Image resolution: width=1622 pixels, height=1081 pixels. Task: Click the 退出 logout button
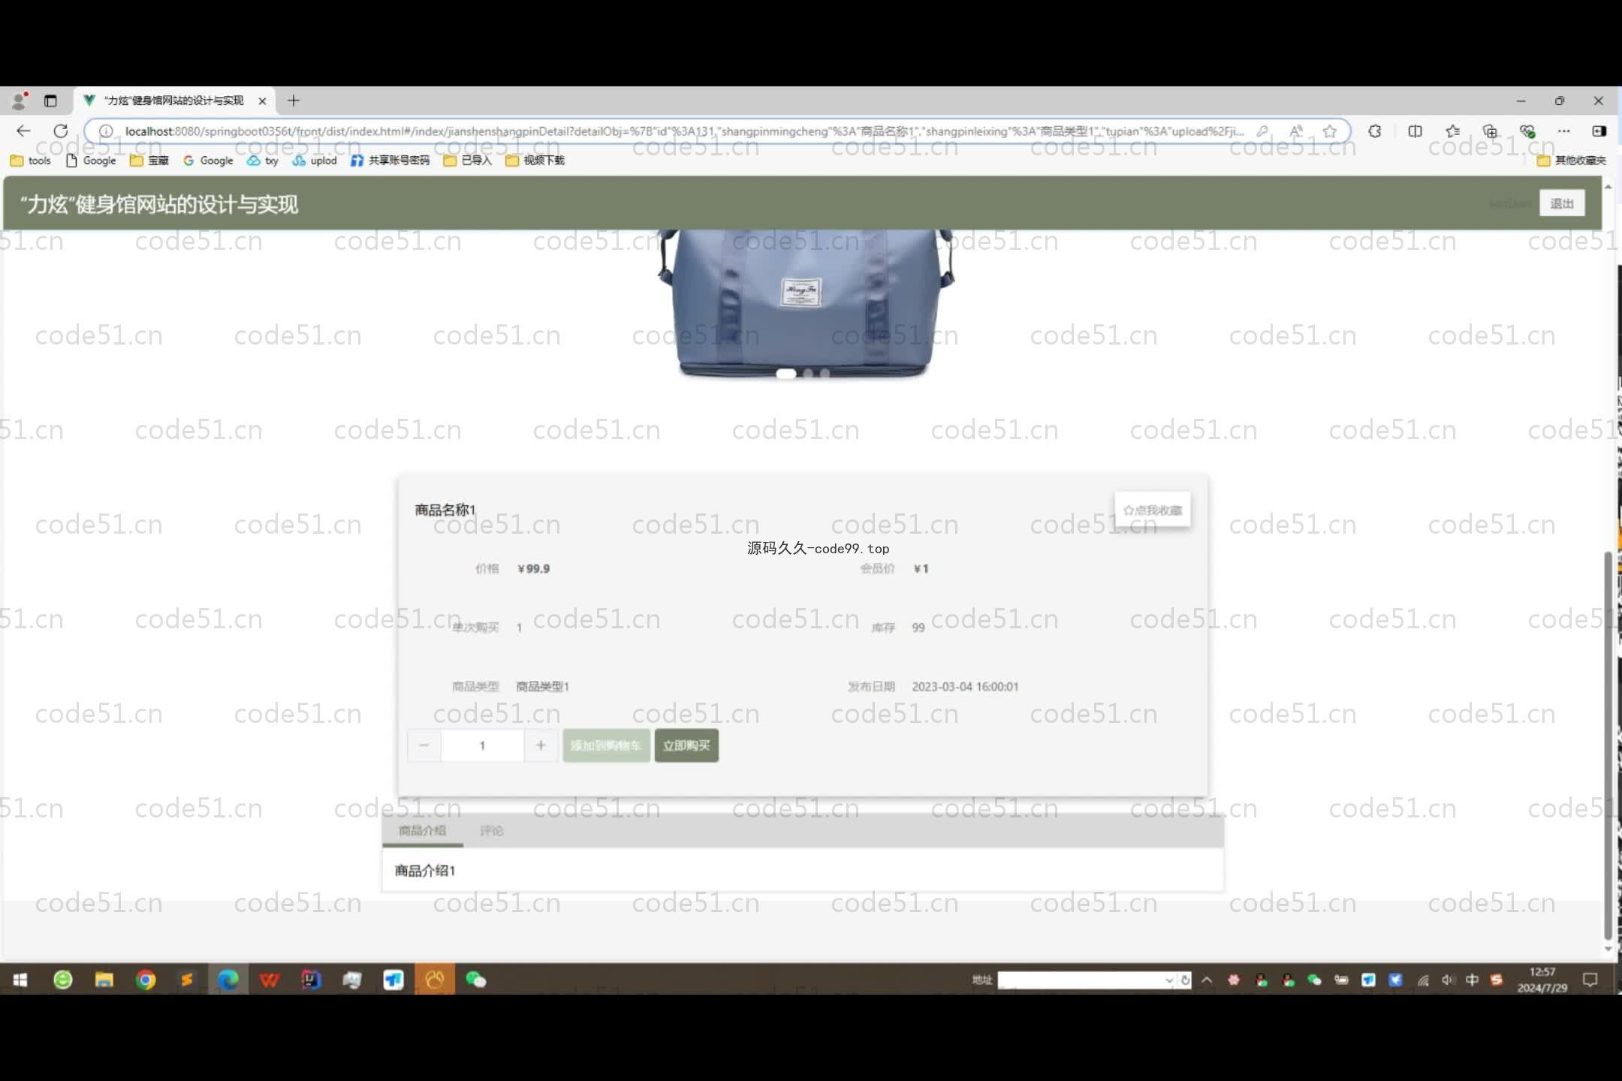1562,203
